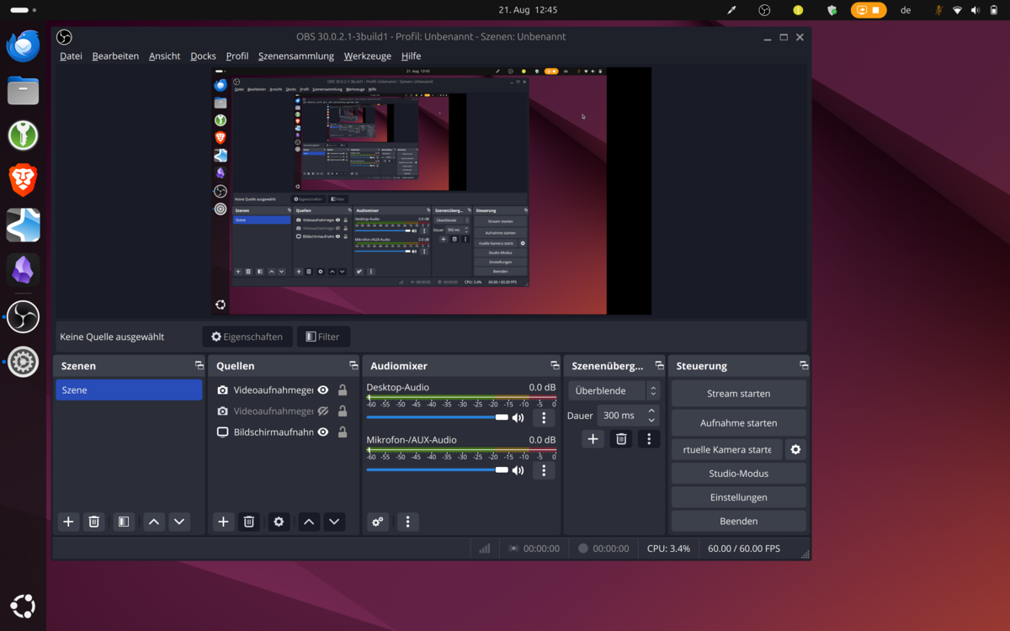
Task: Click Aufnahme starten button
Action: tap(738, 422)
